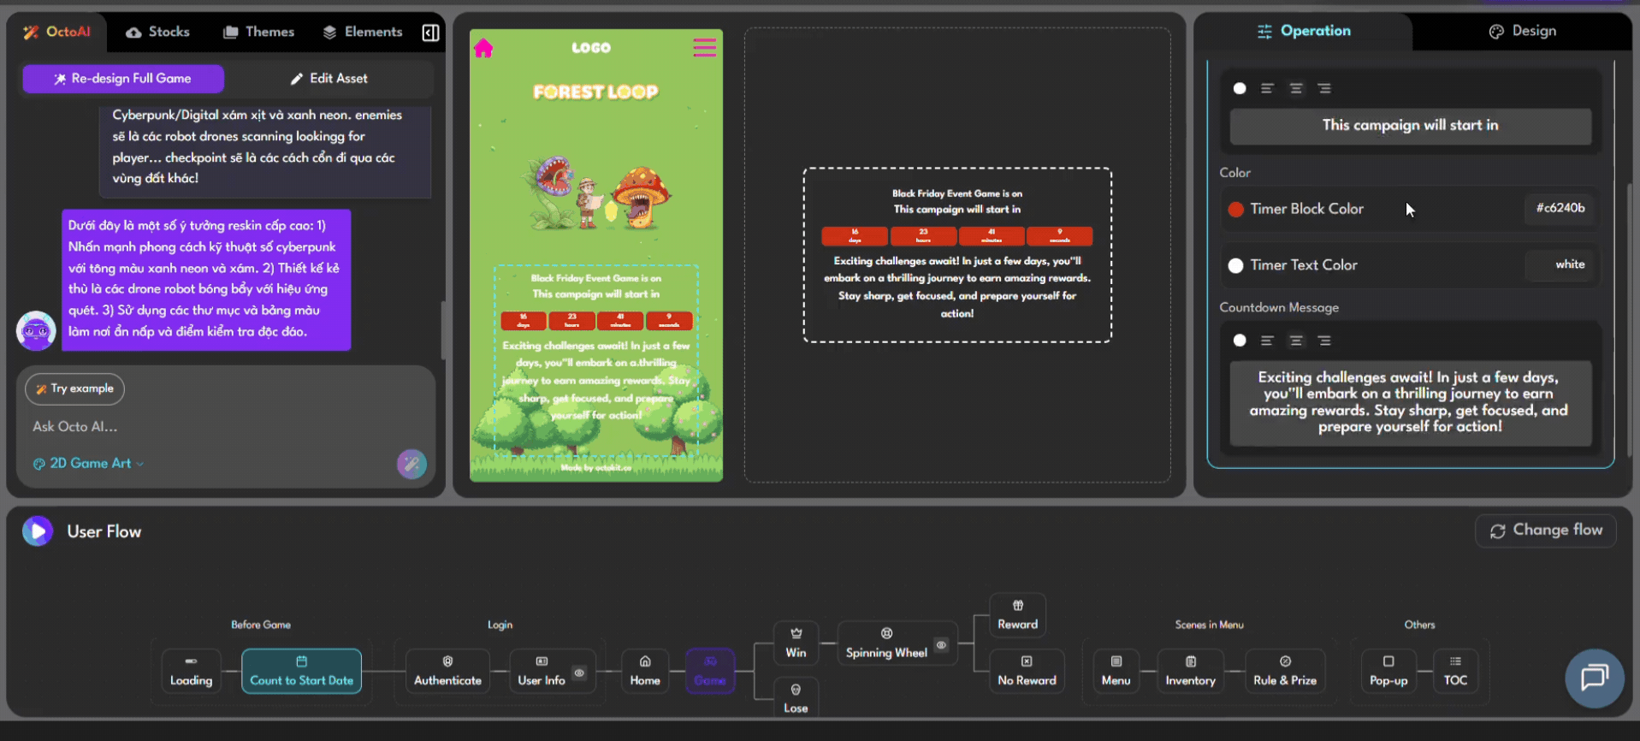Switch to the Design tab

[1522, 31]
